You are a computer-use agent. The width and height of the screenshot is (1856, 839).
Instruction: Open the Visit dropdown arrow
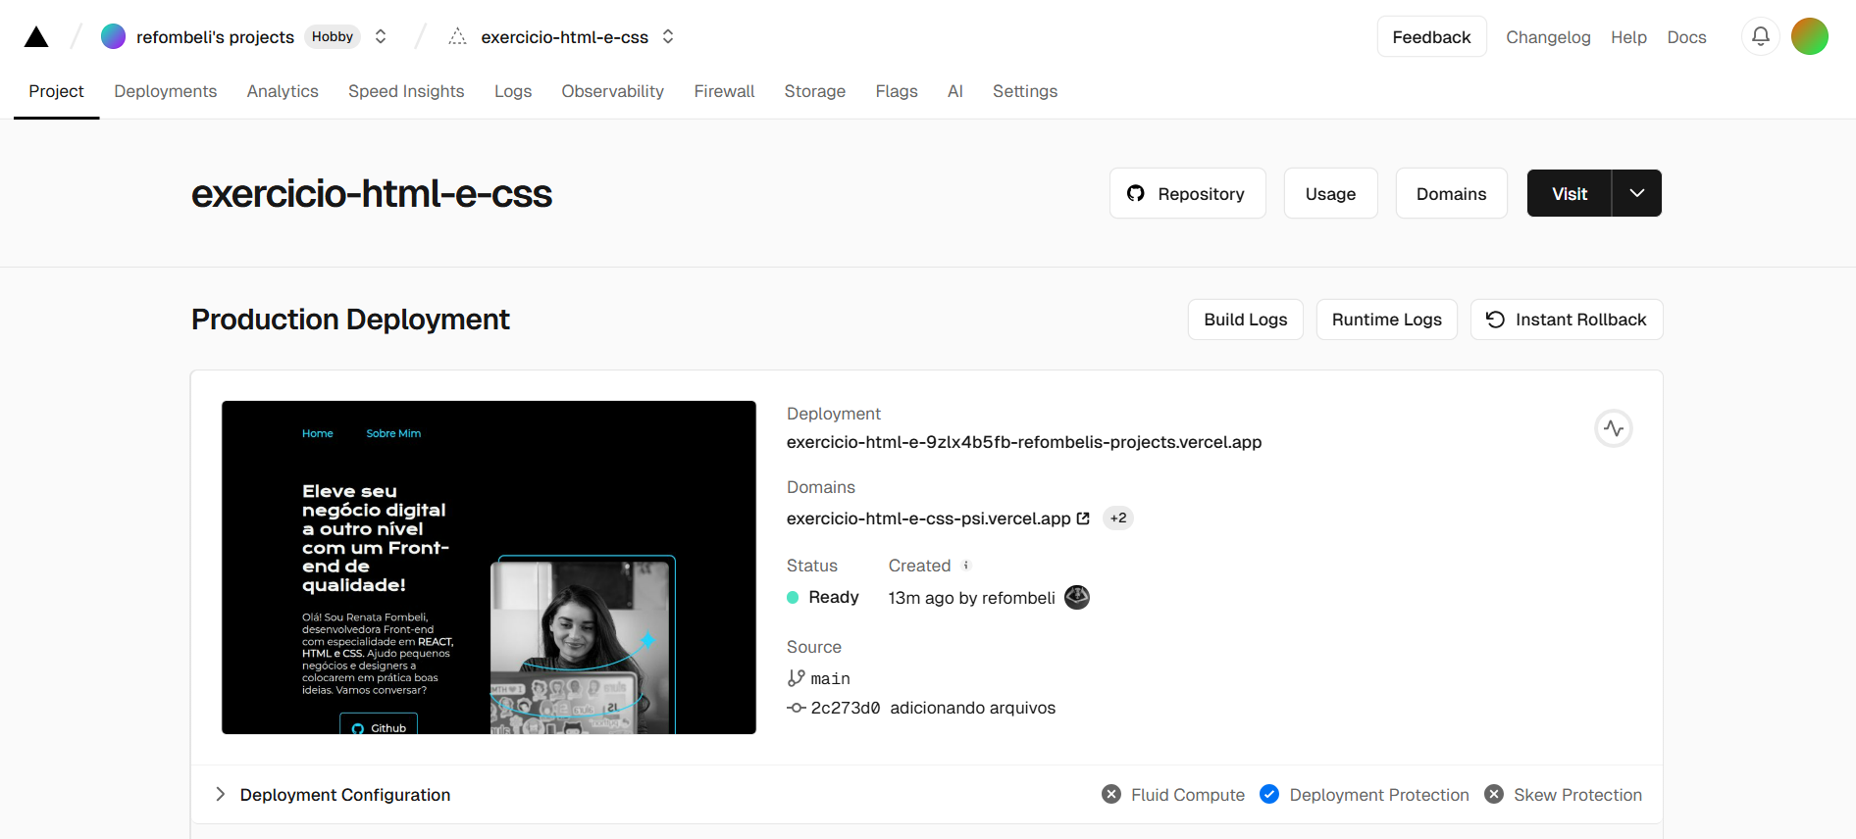tap(1637, 193)
